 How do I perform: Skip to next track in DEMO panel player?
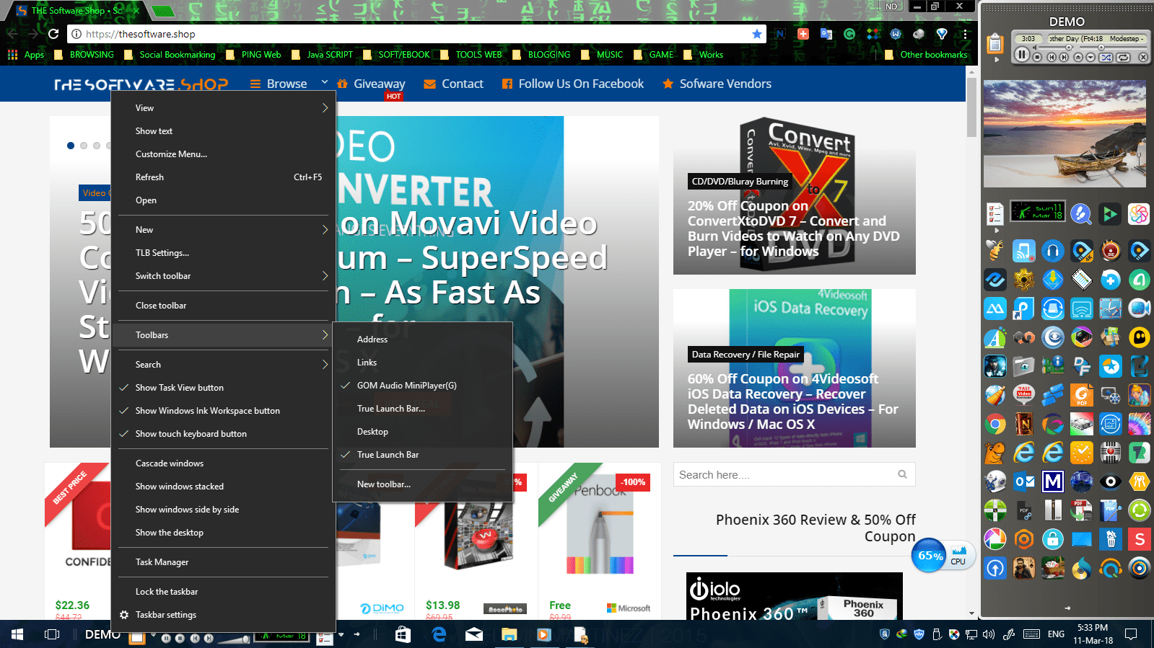(1064, 57)
